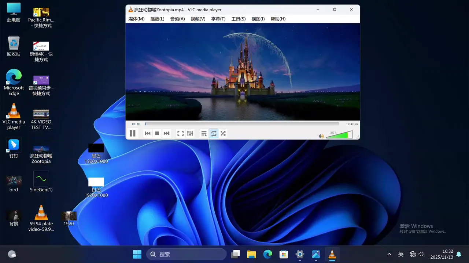Viewport: 469px width, 263px height.
Task: Open the Windows Start menu
Action: coord(137,254)
